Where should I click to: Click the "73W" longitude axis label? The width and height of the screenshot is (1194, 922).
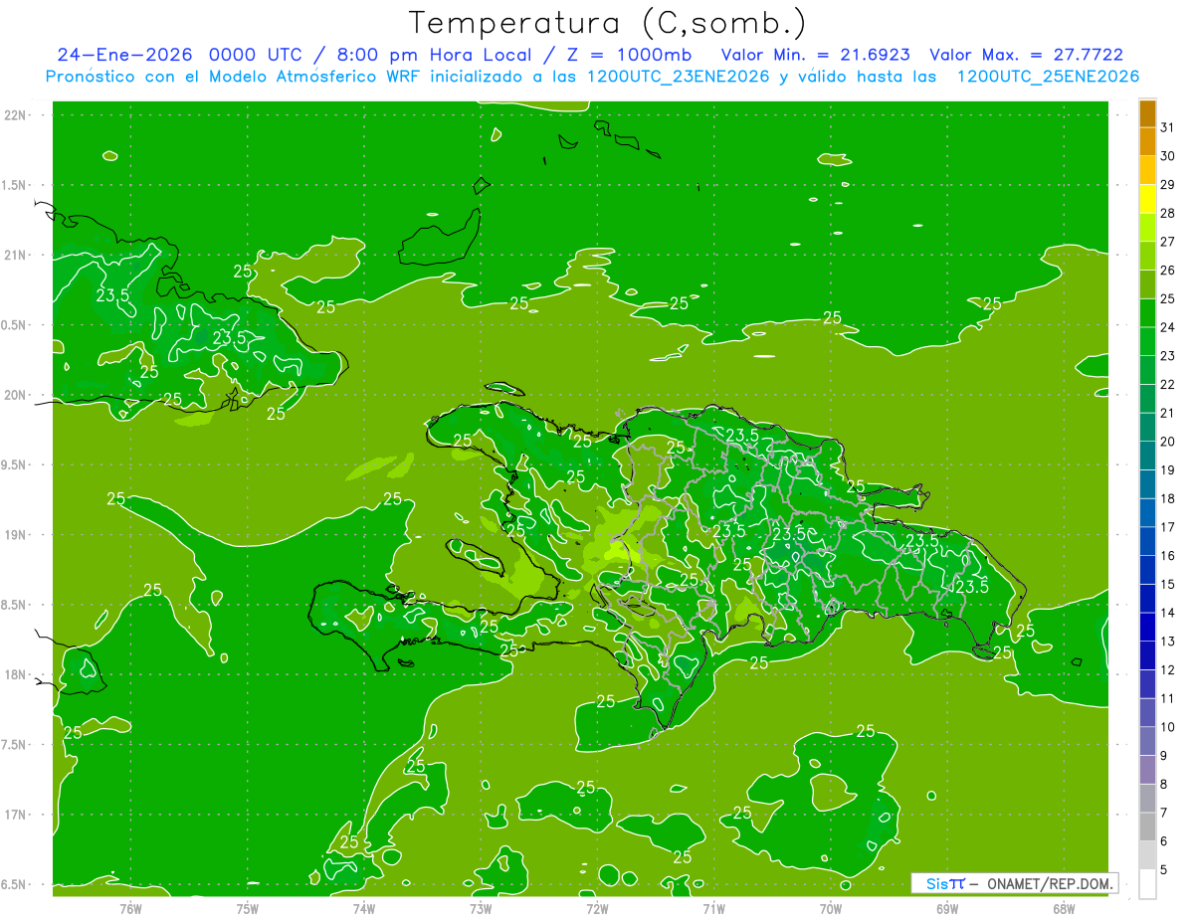point(481,908)
